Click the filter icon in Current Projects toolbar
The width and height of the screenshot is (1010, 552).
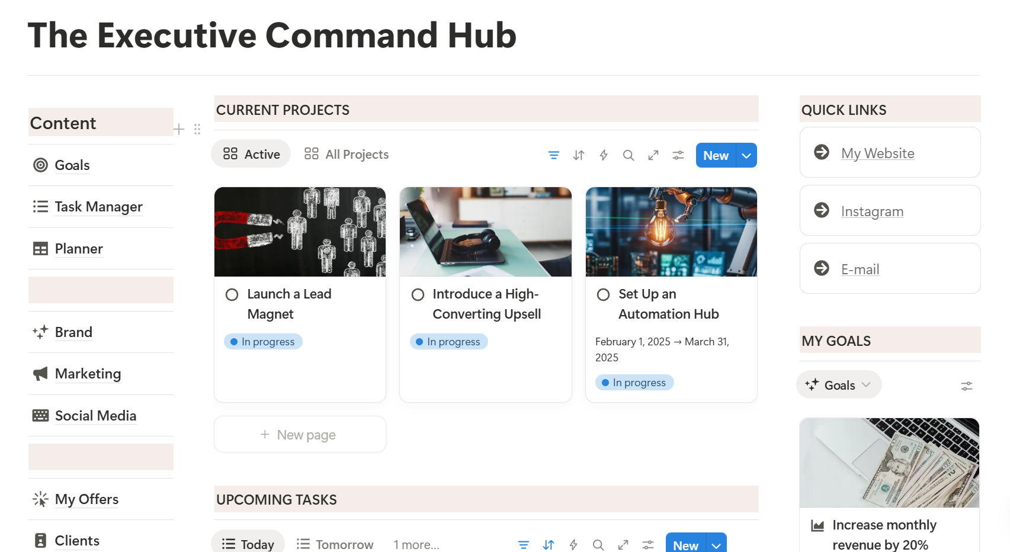(553, 155)
